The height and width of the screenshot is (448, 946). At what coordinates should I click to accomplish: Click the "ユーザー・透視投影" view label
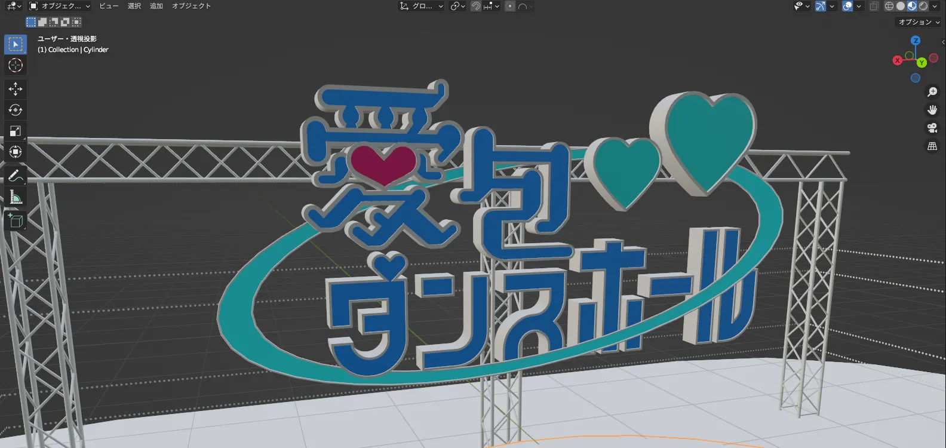(67, 39)
